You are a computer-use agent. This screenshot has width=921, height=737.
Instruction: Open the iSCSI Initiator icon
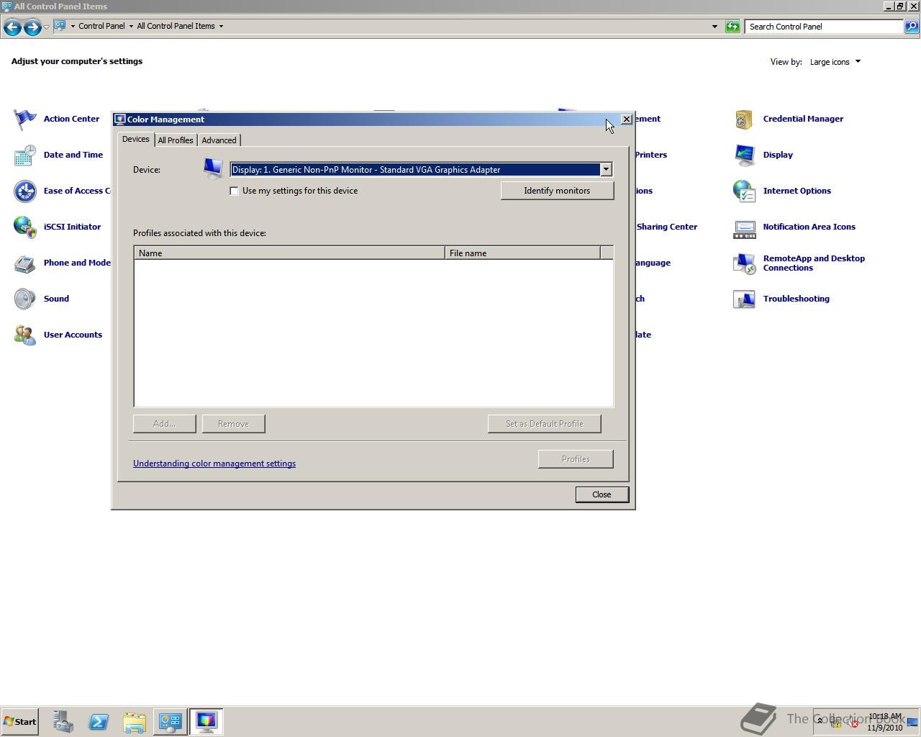click(x=25, y=227)
